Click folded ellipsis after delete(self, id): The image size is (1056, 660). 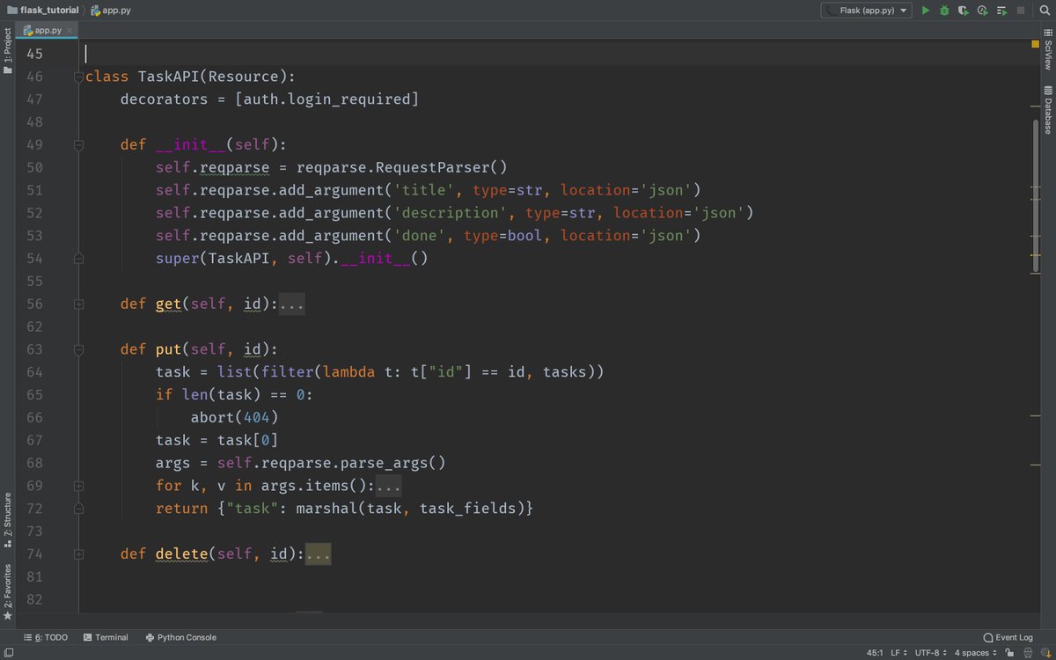(x=318, y=554)
